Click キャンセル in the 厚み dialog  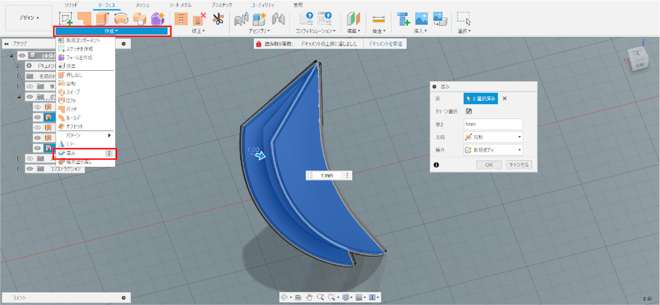pos(518,165)
